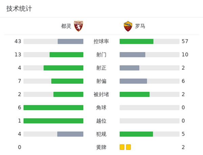Click Roma's green 犯规 bar
The height and width of the screenshot is (155, 203).
[136, 134]
